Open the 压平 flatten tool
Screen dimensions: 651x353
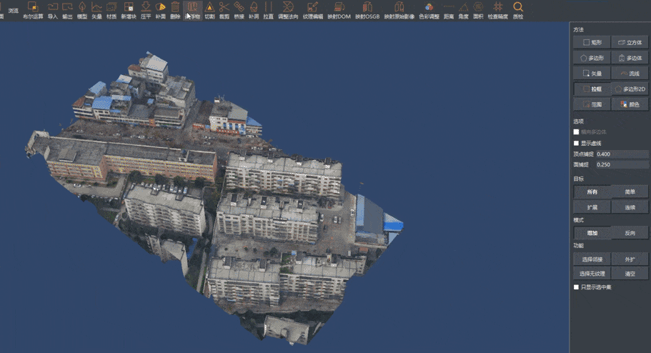(145, 9)
